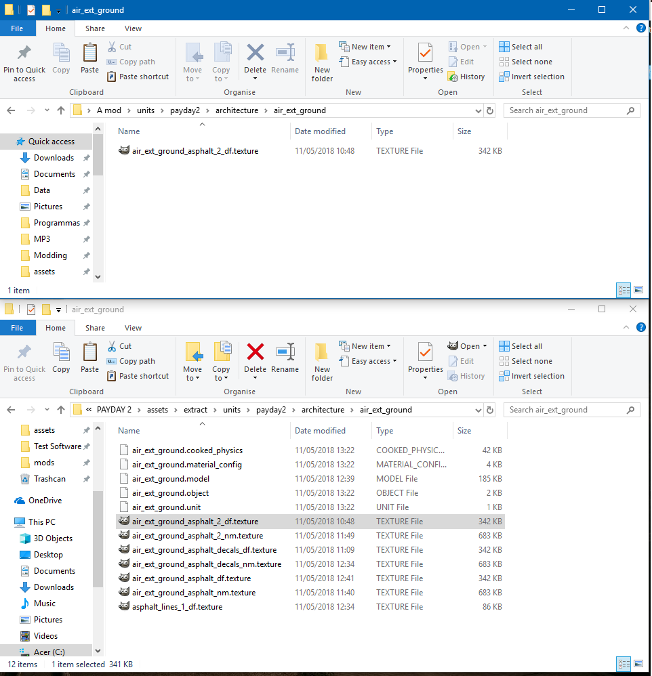The width and height of the screenshot is (652, 676).
Task: Click Copy icon in top window ribbon
Action: (61, 59)
